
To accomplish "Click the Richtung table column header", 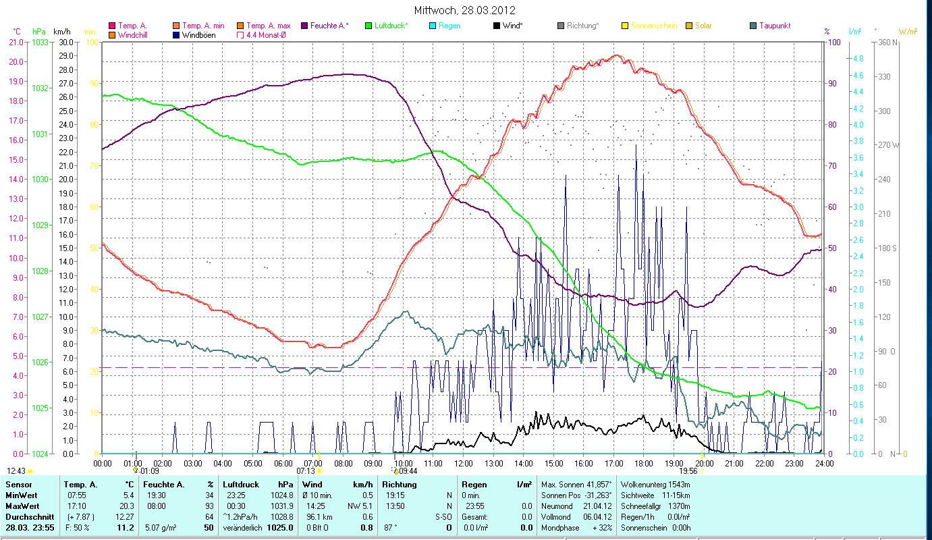I will [x=400, y=485].
